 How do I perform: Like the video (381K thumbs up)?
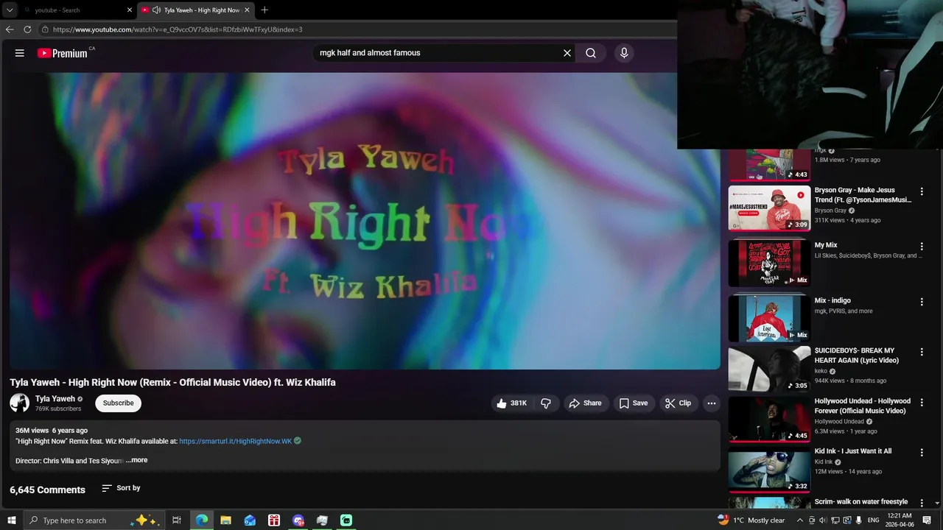coord(511,403)
